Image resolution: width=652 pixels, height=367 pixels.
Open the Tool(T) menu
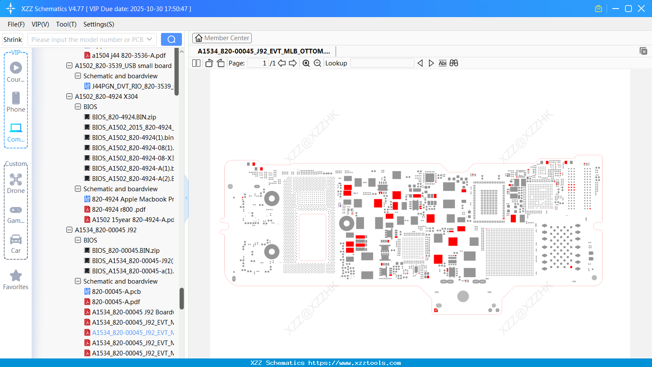(x=66, y=24)
